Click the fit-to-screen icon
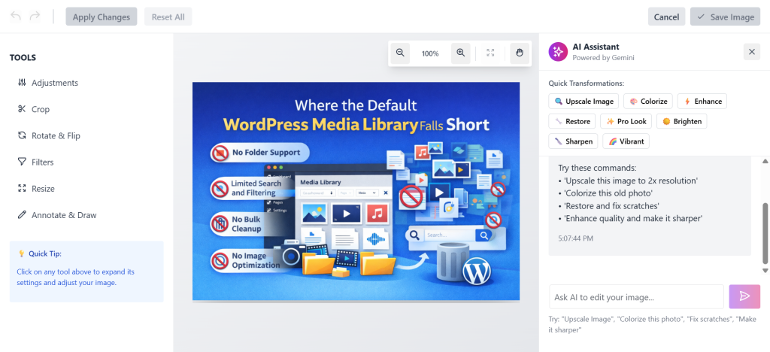 [x=490, y=53]
